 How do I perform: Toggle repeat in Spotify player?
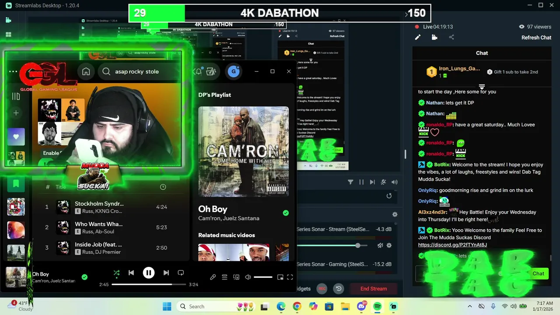point(181,273)
